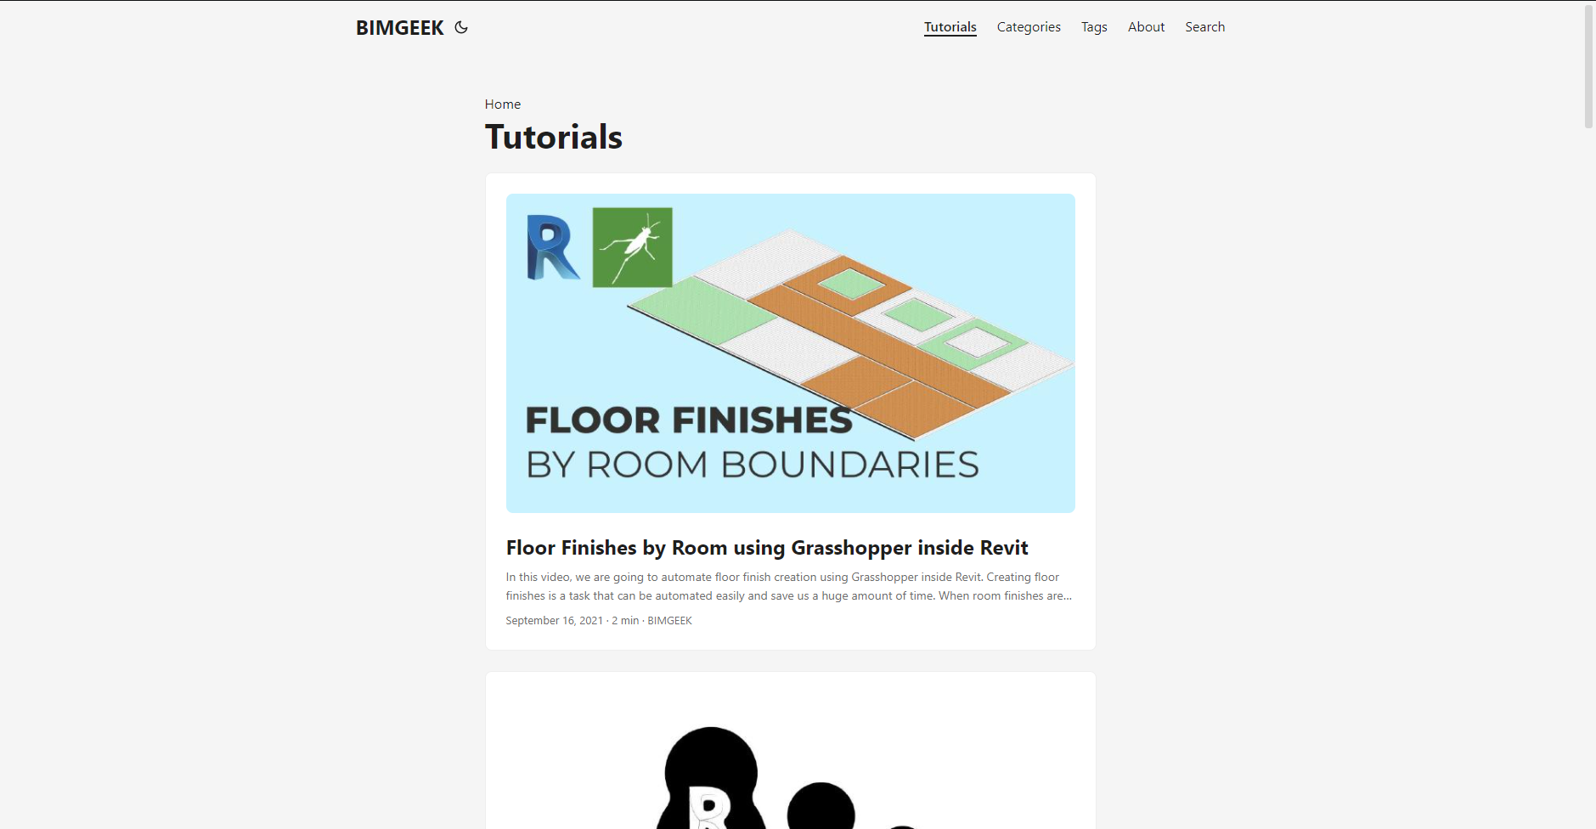Open the Categories nav item

coord(1029,27)
